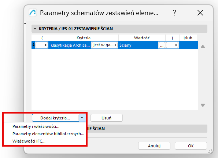Open the 'jest w ga...' operator dropdown
The width and height of the screenshot is (218, 158).
coord(104,45)
